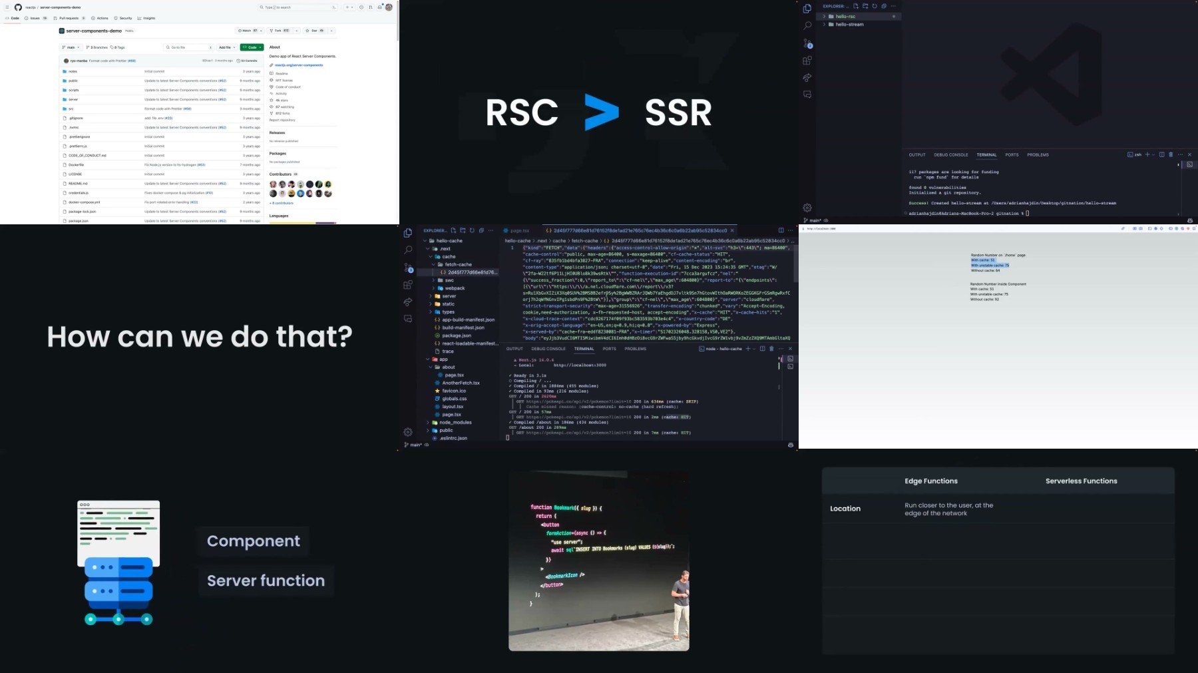Open the main branch dropdown on GitHub

point(71,47)
